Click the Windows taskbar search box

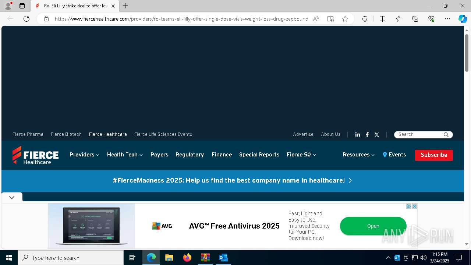(71, 258)
